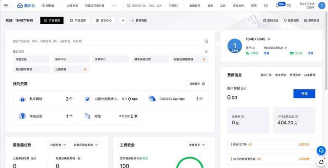Screen dimensions: 328x168
Task: Open 域名注册 recent shortcut
Action: coord(32,59)
